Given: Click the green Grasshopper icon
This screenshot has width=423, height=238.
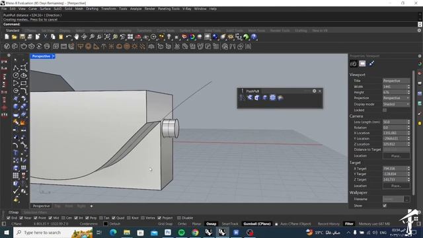Looking at the screenshot, I should tap(246, 37).
